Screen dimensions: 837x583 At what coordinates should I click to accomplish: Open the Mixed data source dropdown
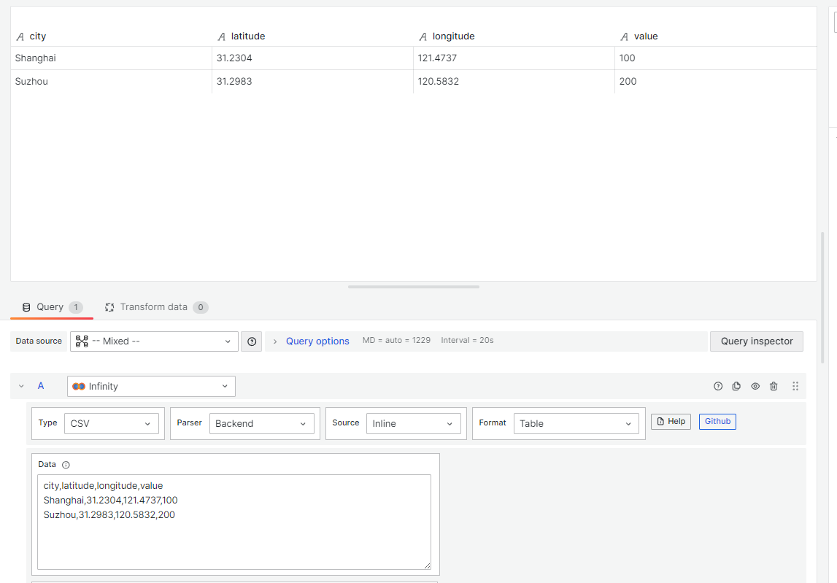coord(154,341)
